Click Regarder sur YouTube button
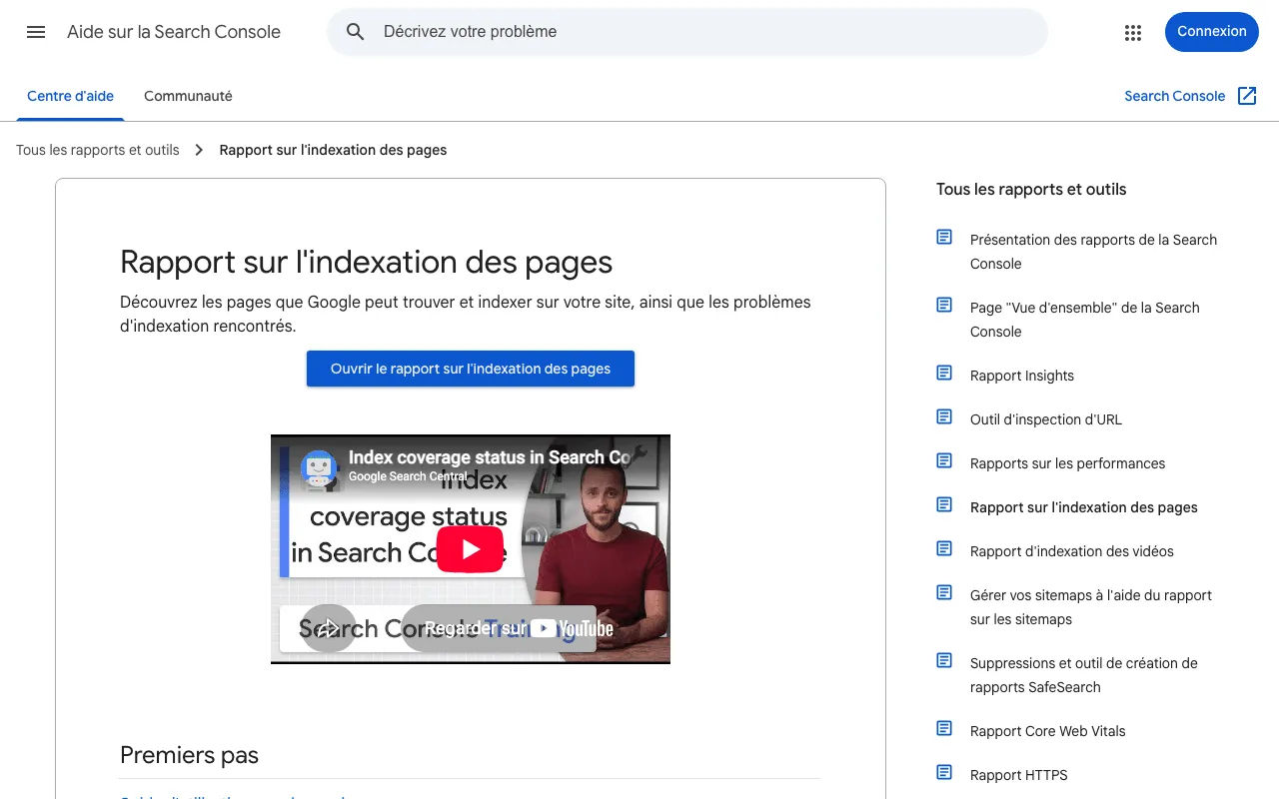This screenshot has width=1279, height=799. point(499,628)
